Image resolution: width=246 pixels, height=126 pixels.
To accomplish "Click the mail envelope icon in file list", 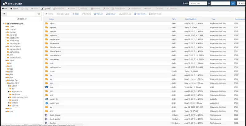I will click(x=47, y=87).
